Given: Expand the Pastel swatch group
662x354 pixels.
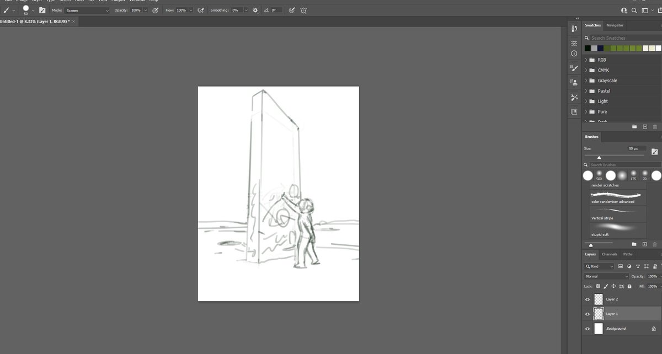Looking at the screenshot, I should (x=586, y=91).
